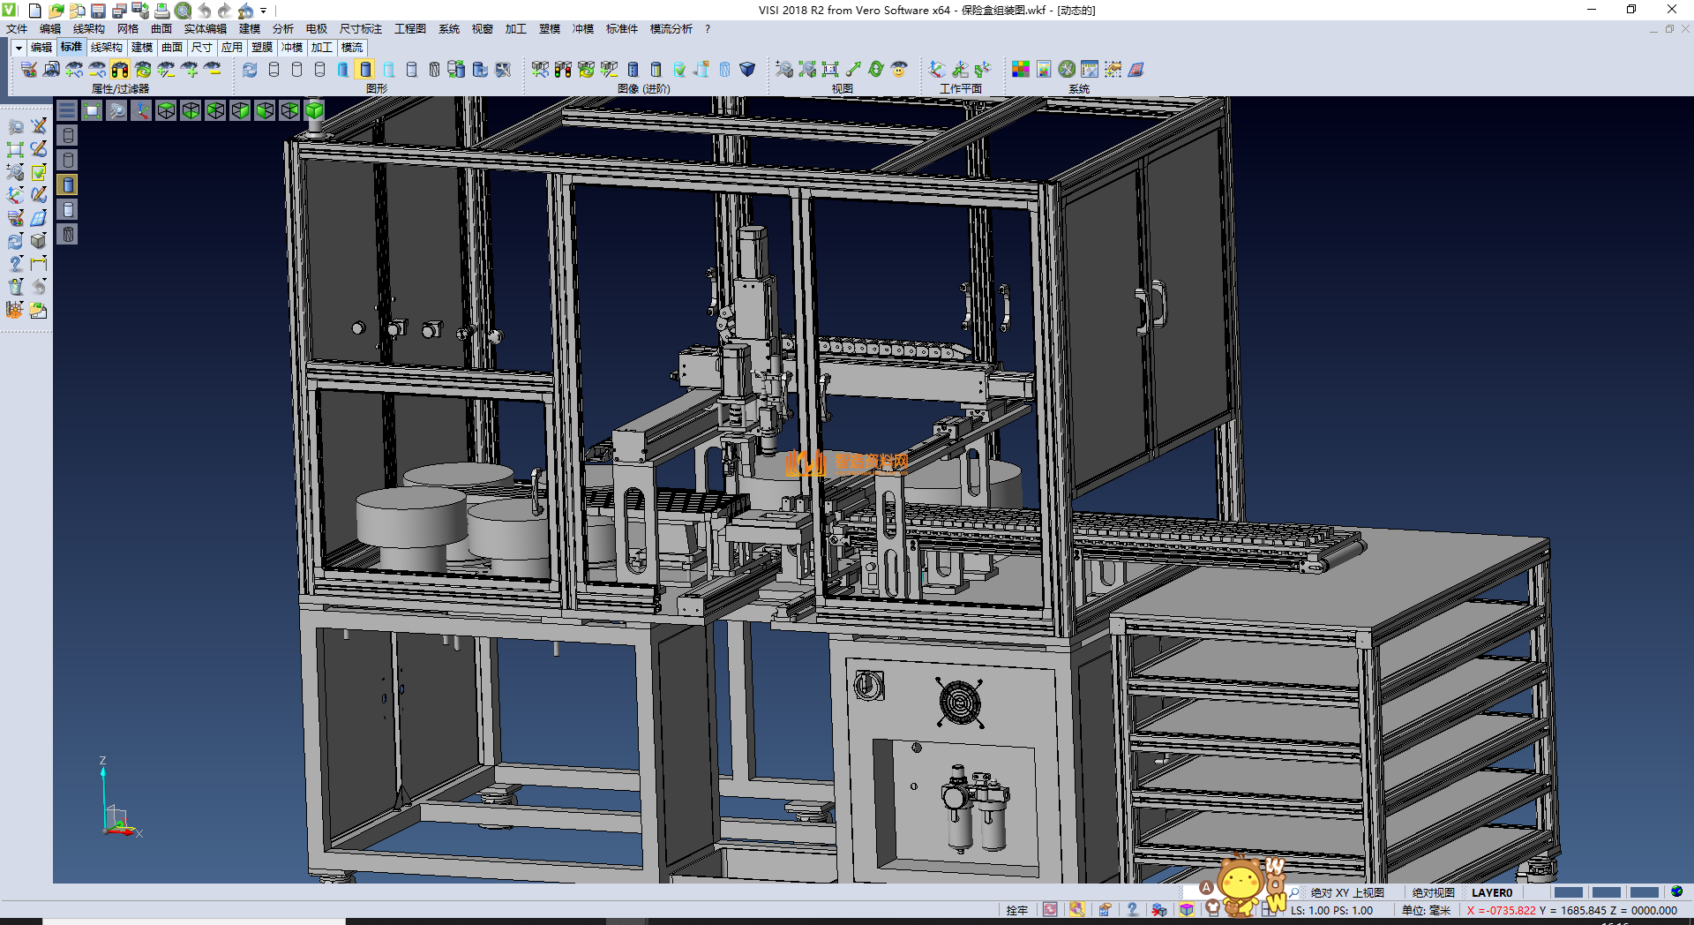Click the green rotate view icon
This screenshot has height=925, width=1694.
[876, 70]
